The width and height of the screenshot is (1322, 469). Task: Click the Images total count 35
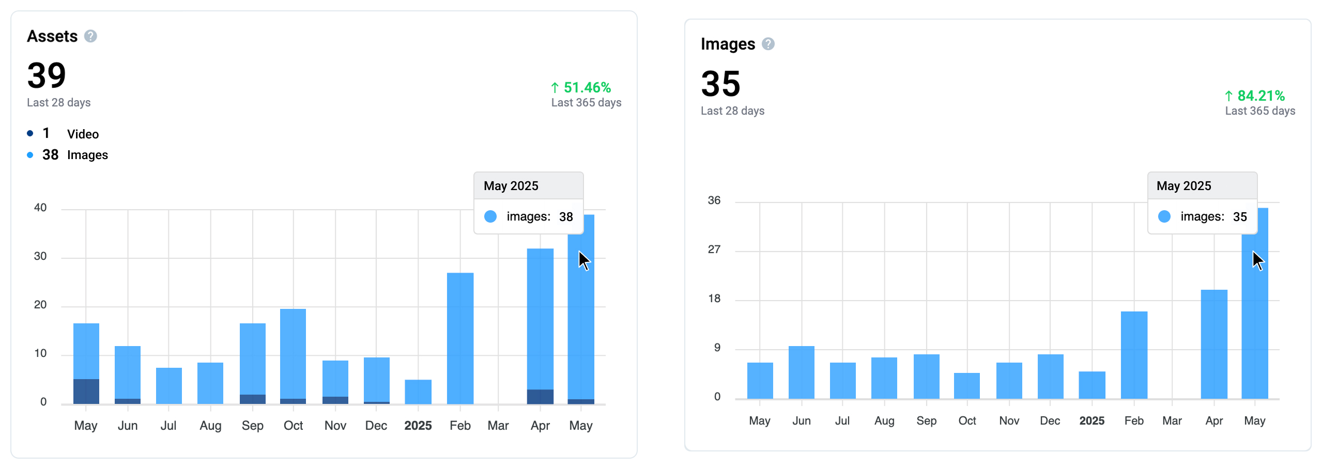click(720, 84)
